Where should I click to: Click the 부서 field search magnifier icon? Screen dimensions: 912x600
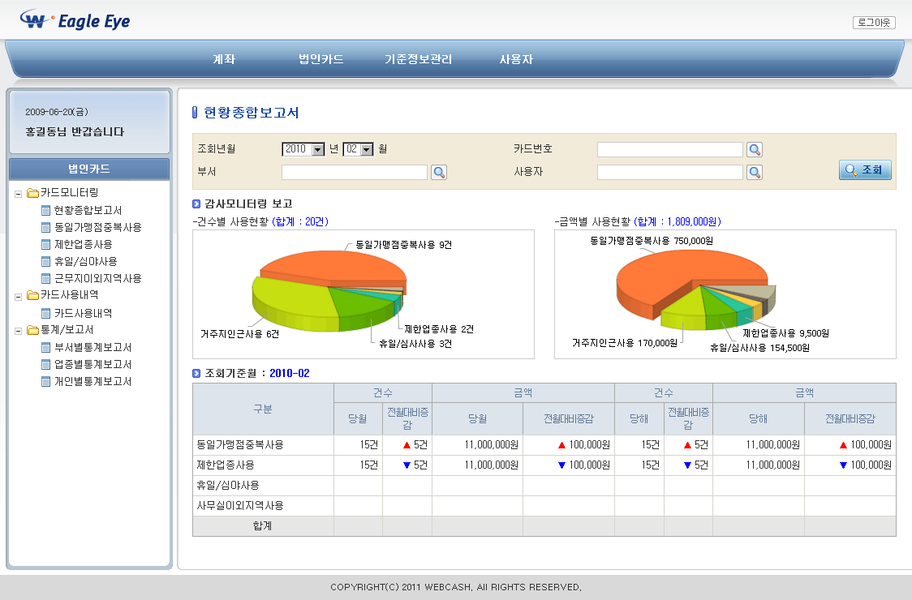pyautogui.click(x=439, y=172)
